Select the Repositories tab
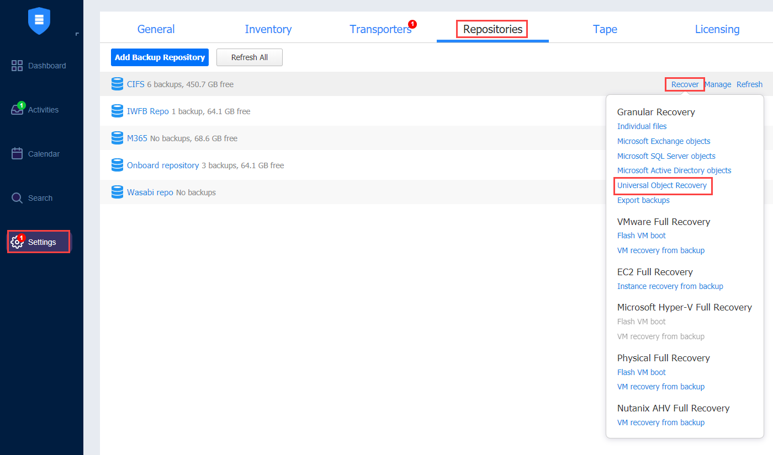 click(493, 29)
